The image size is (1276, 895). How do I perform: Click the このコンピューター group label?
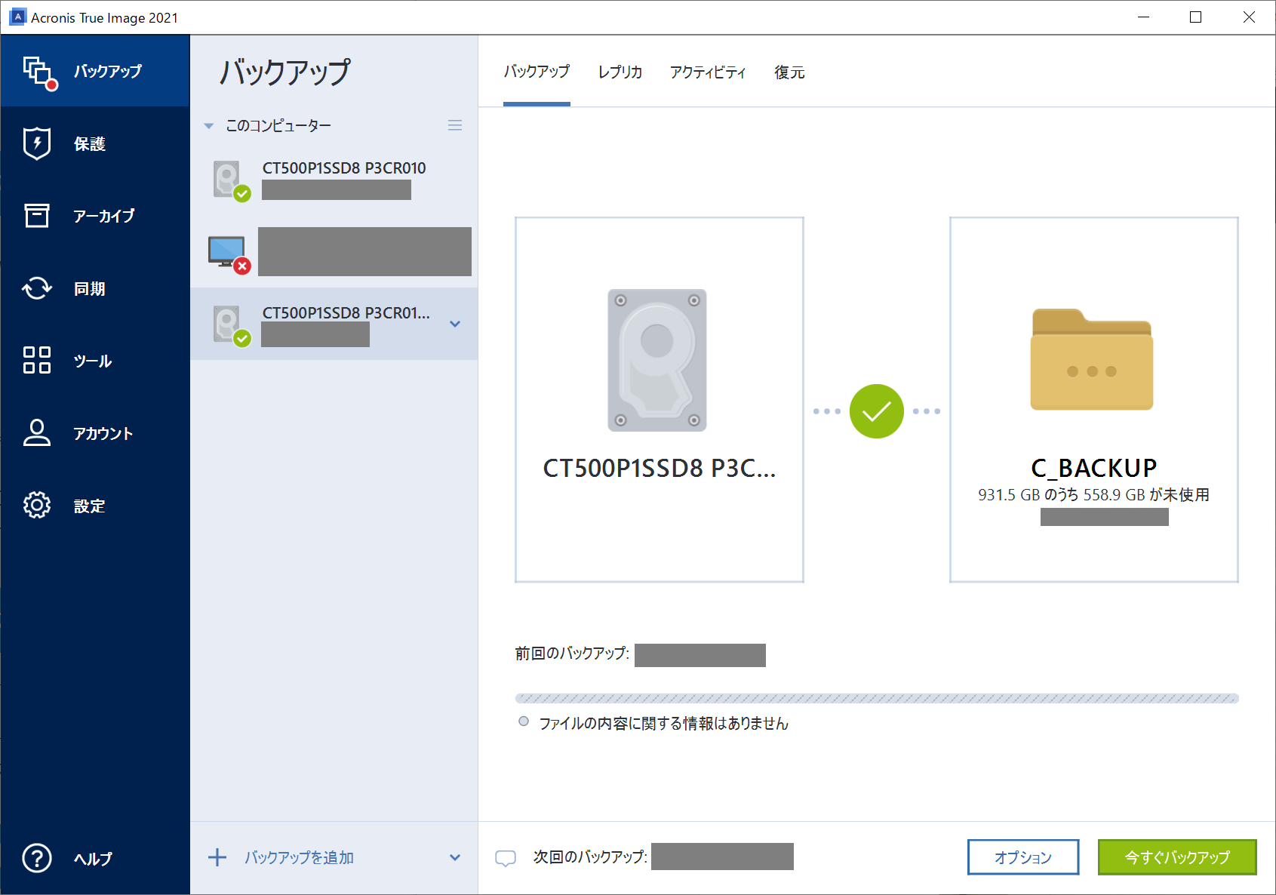(278, 126)
